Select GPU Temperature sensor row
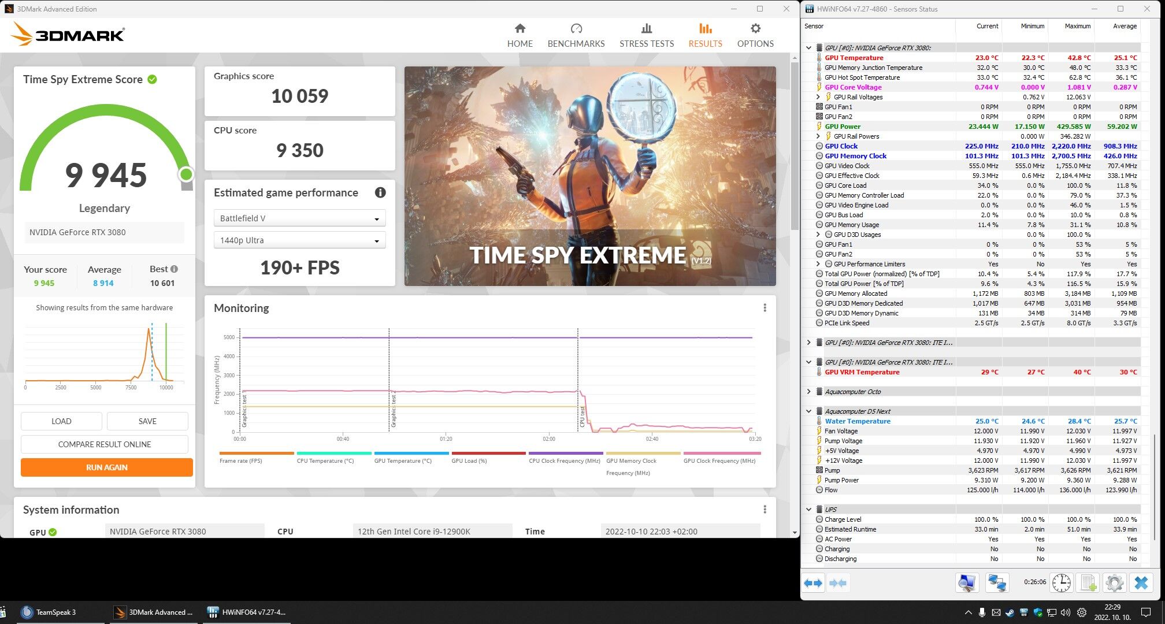Image resolution: width=1165 pixels, height=624 pixels. coord(977,58)
